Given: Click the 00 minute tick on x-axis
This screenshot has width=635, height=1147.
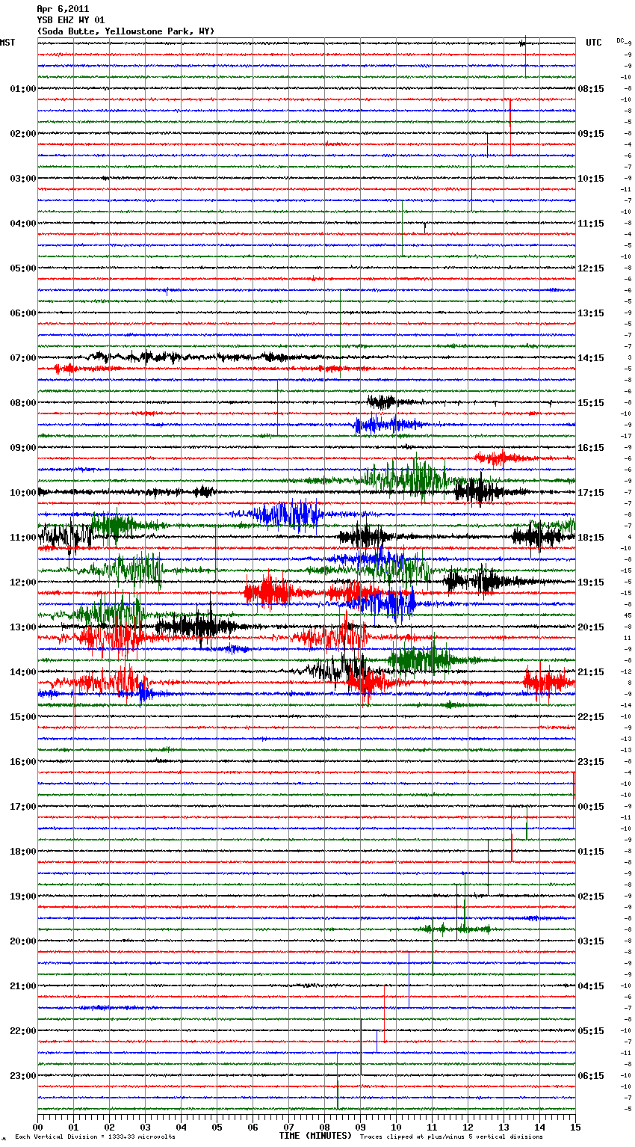Looking at the screenshot, I should point(37,1127).
